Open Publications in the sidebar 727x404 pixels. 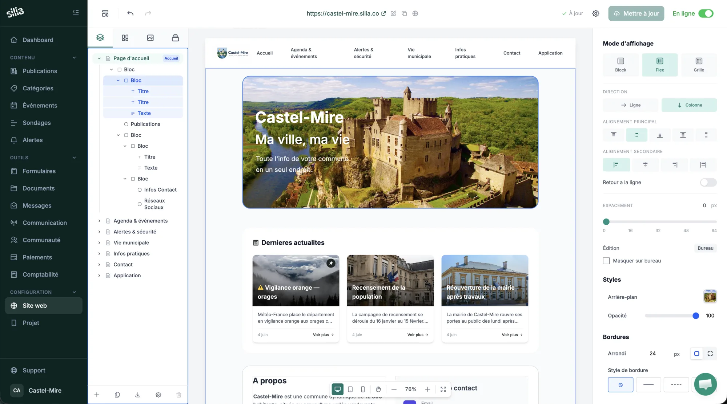(x=44, y=71)
